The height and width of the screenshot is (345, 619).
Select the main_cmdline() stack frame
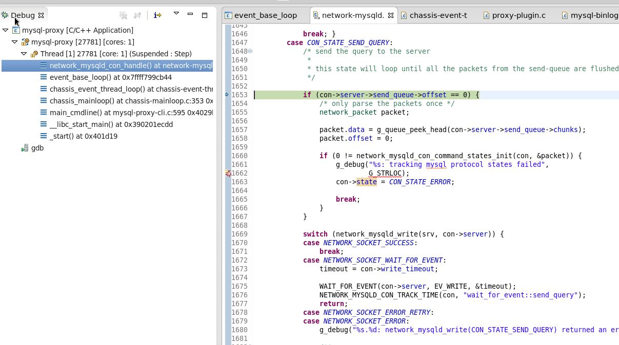(131, 113)
